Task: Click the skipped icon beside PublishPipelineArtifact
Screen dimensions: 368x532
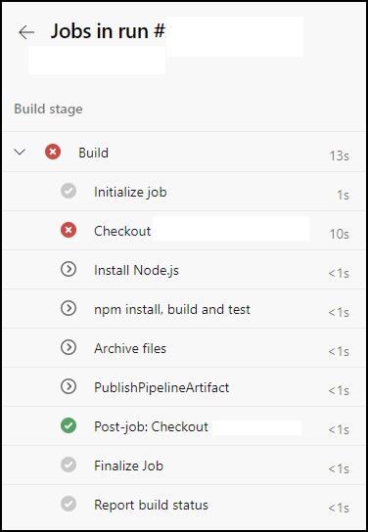Action: pyautogui.click(x=69, y=386)
